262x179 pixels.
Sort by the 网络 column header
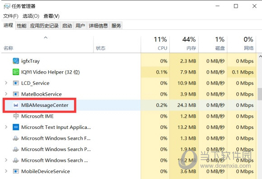coord(242,44)
